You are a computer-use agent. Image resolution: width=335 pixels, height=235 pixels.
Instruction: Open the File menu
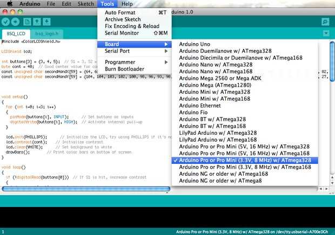(51, 4)
